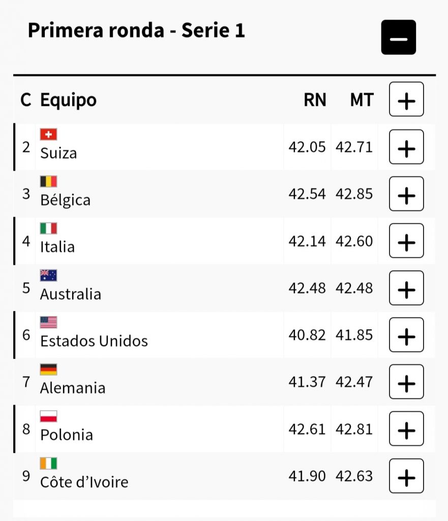Click the United States flag icon
Screen dimensions: 448x521
(x=48, y=322)
